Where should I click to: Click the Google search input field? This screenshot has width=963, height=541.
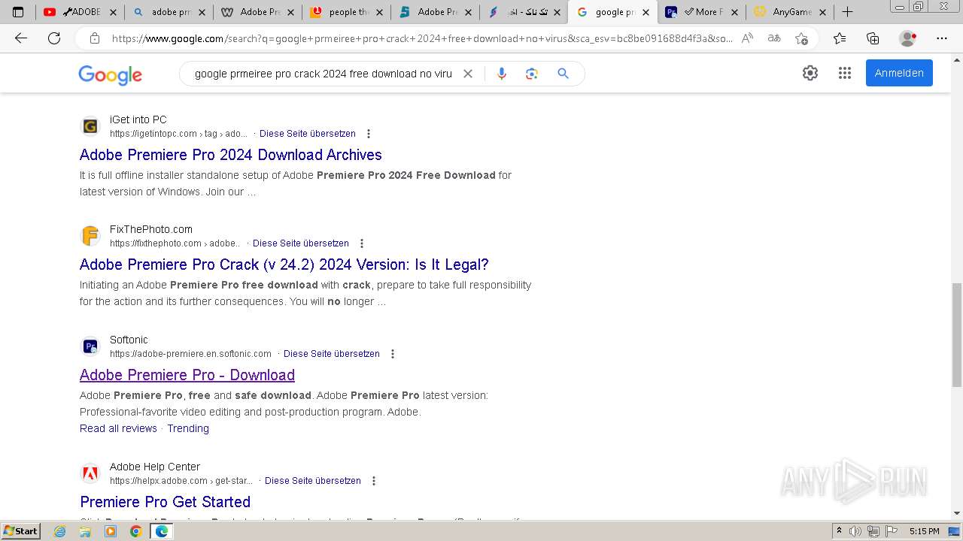coord(324,74)
